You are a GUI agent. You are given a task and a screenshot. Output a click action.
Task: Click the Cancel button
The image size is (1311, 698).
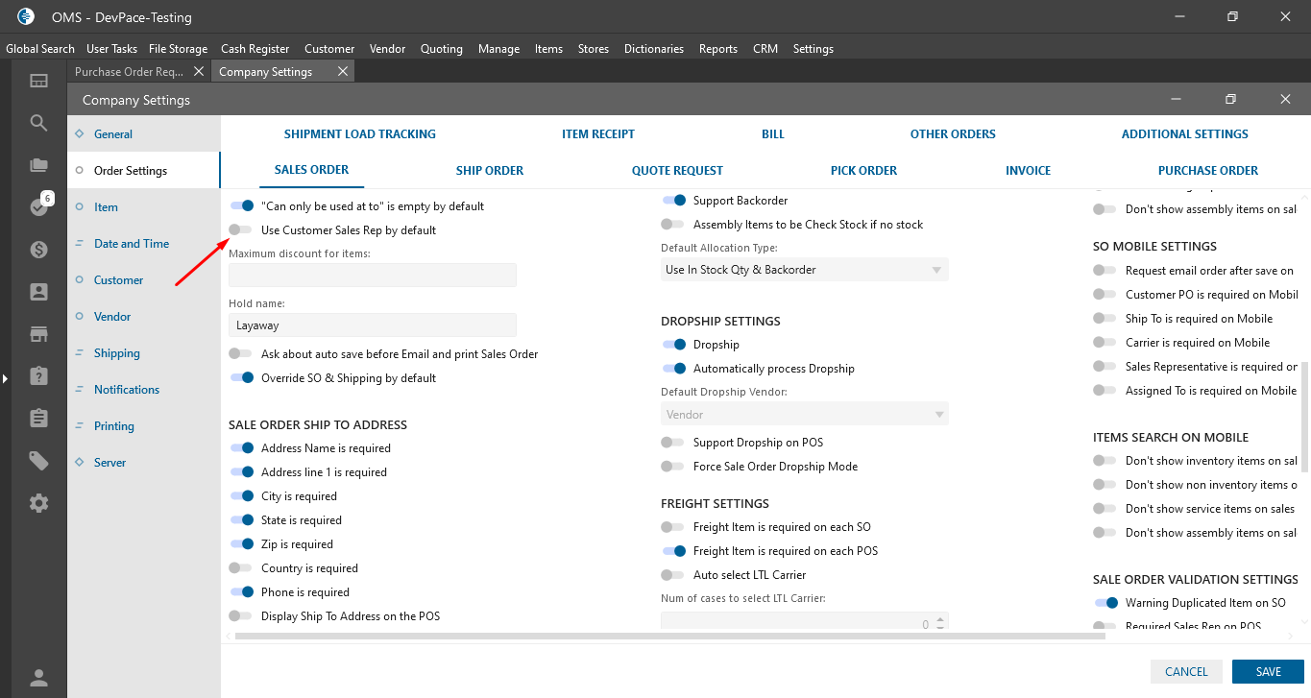click(x=1186, y=672)
